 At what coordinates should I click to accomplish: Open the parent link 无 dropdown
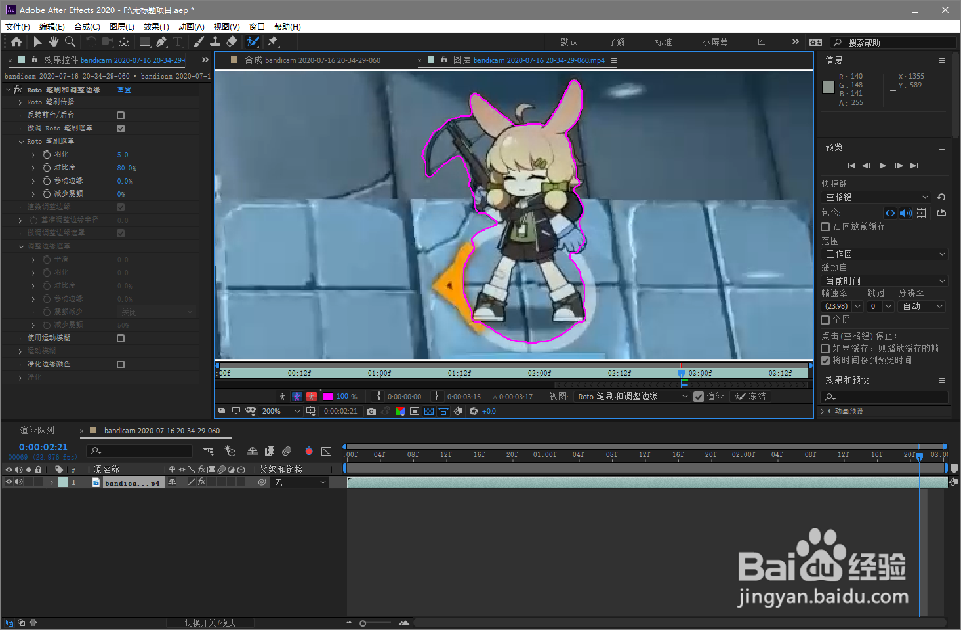(x=300, y=482)
